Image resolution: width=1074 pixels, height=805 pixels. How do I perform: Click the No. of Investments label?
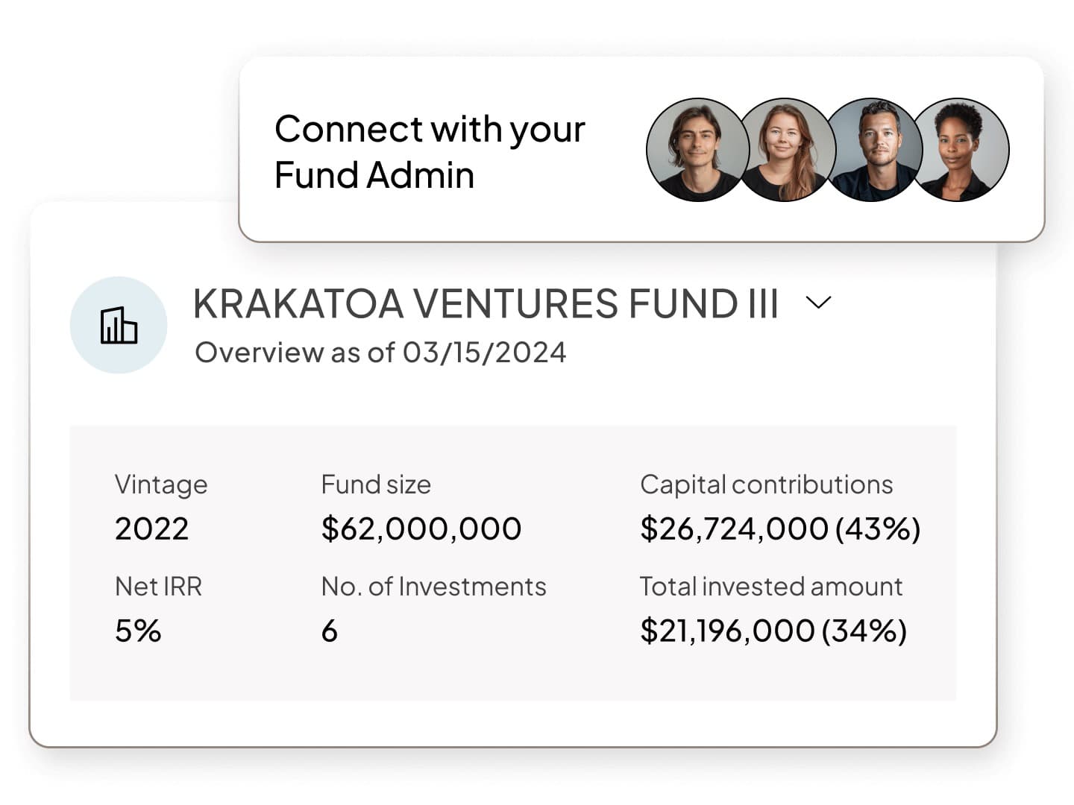pyautogui.click(x=433, y=587)
